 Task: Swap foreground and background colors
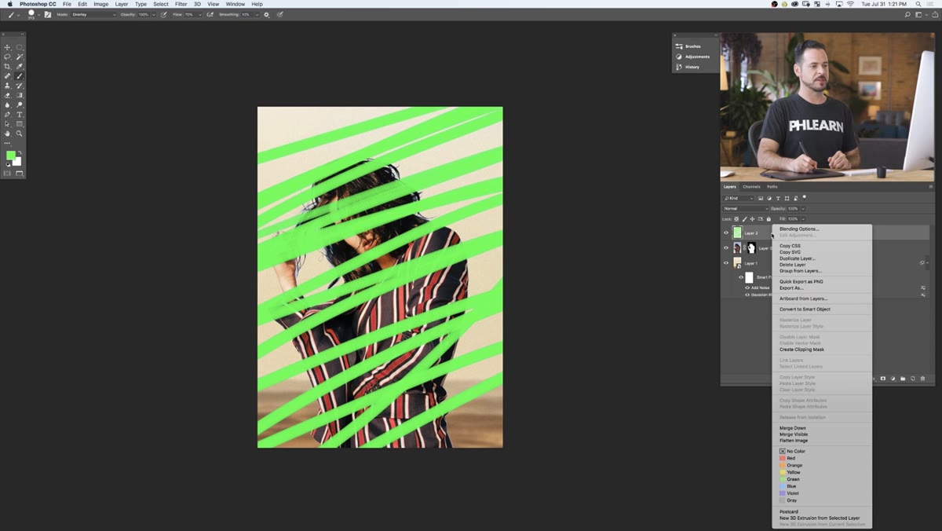pyautogui.click(x=20, y=152)
